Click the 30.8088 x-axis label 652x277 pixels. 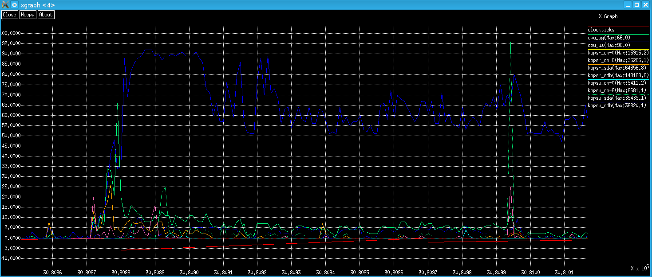120,272
